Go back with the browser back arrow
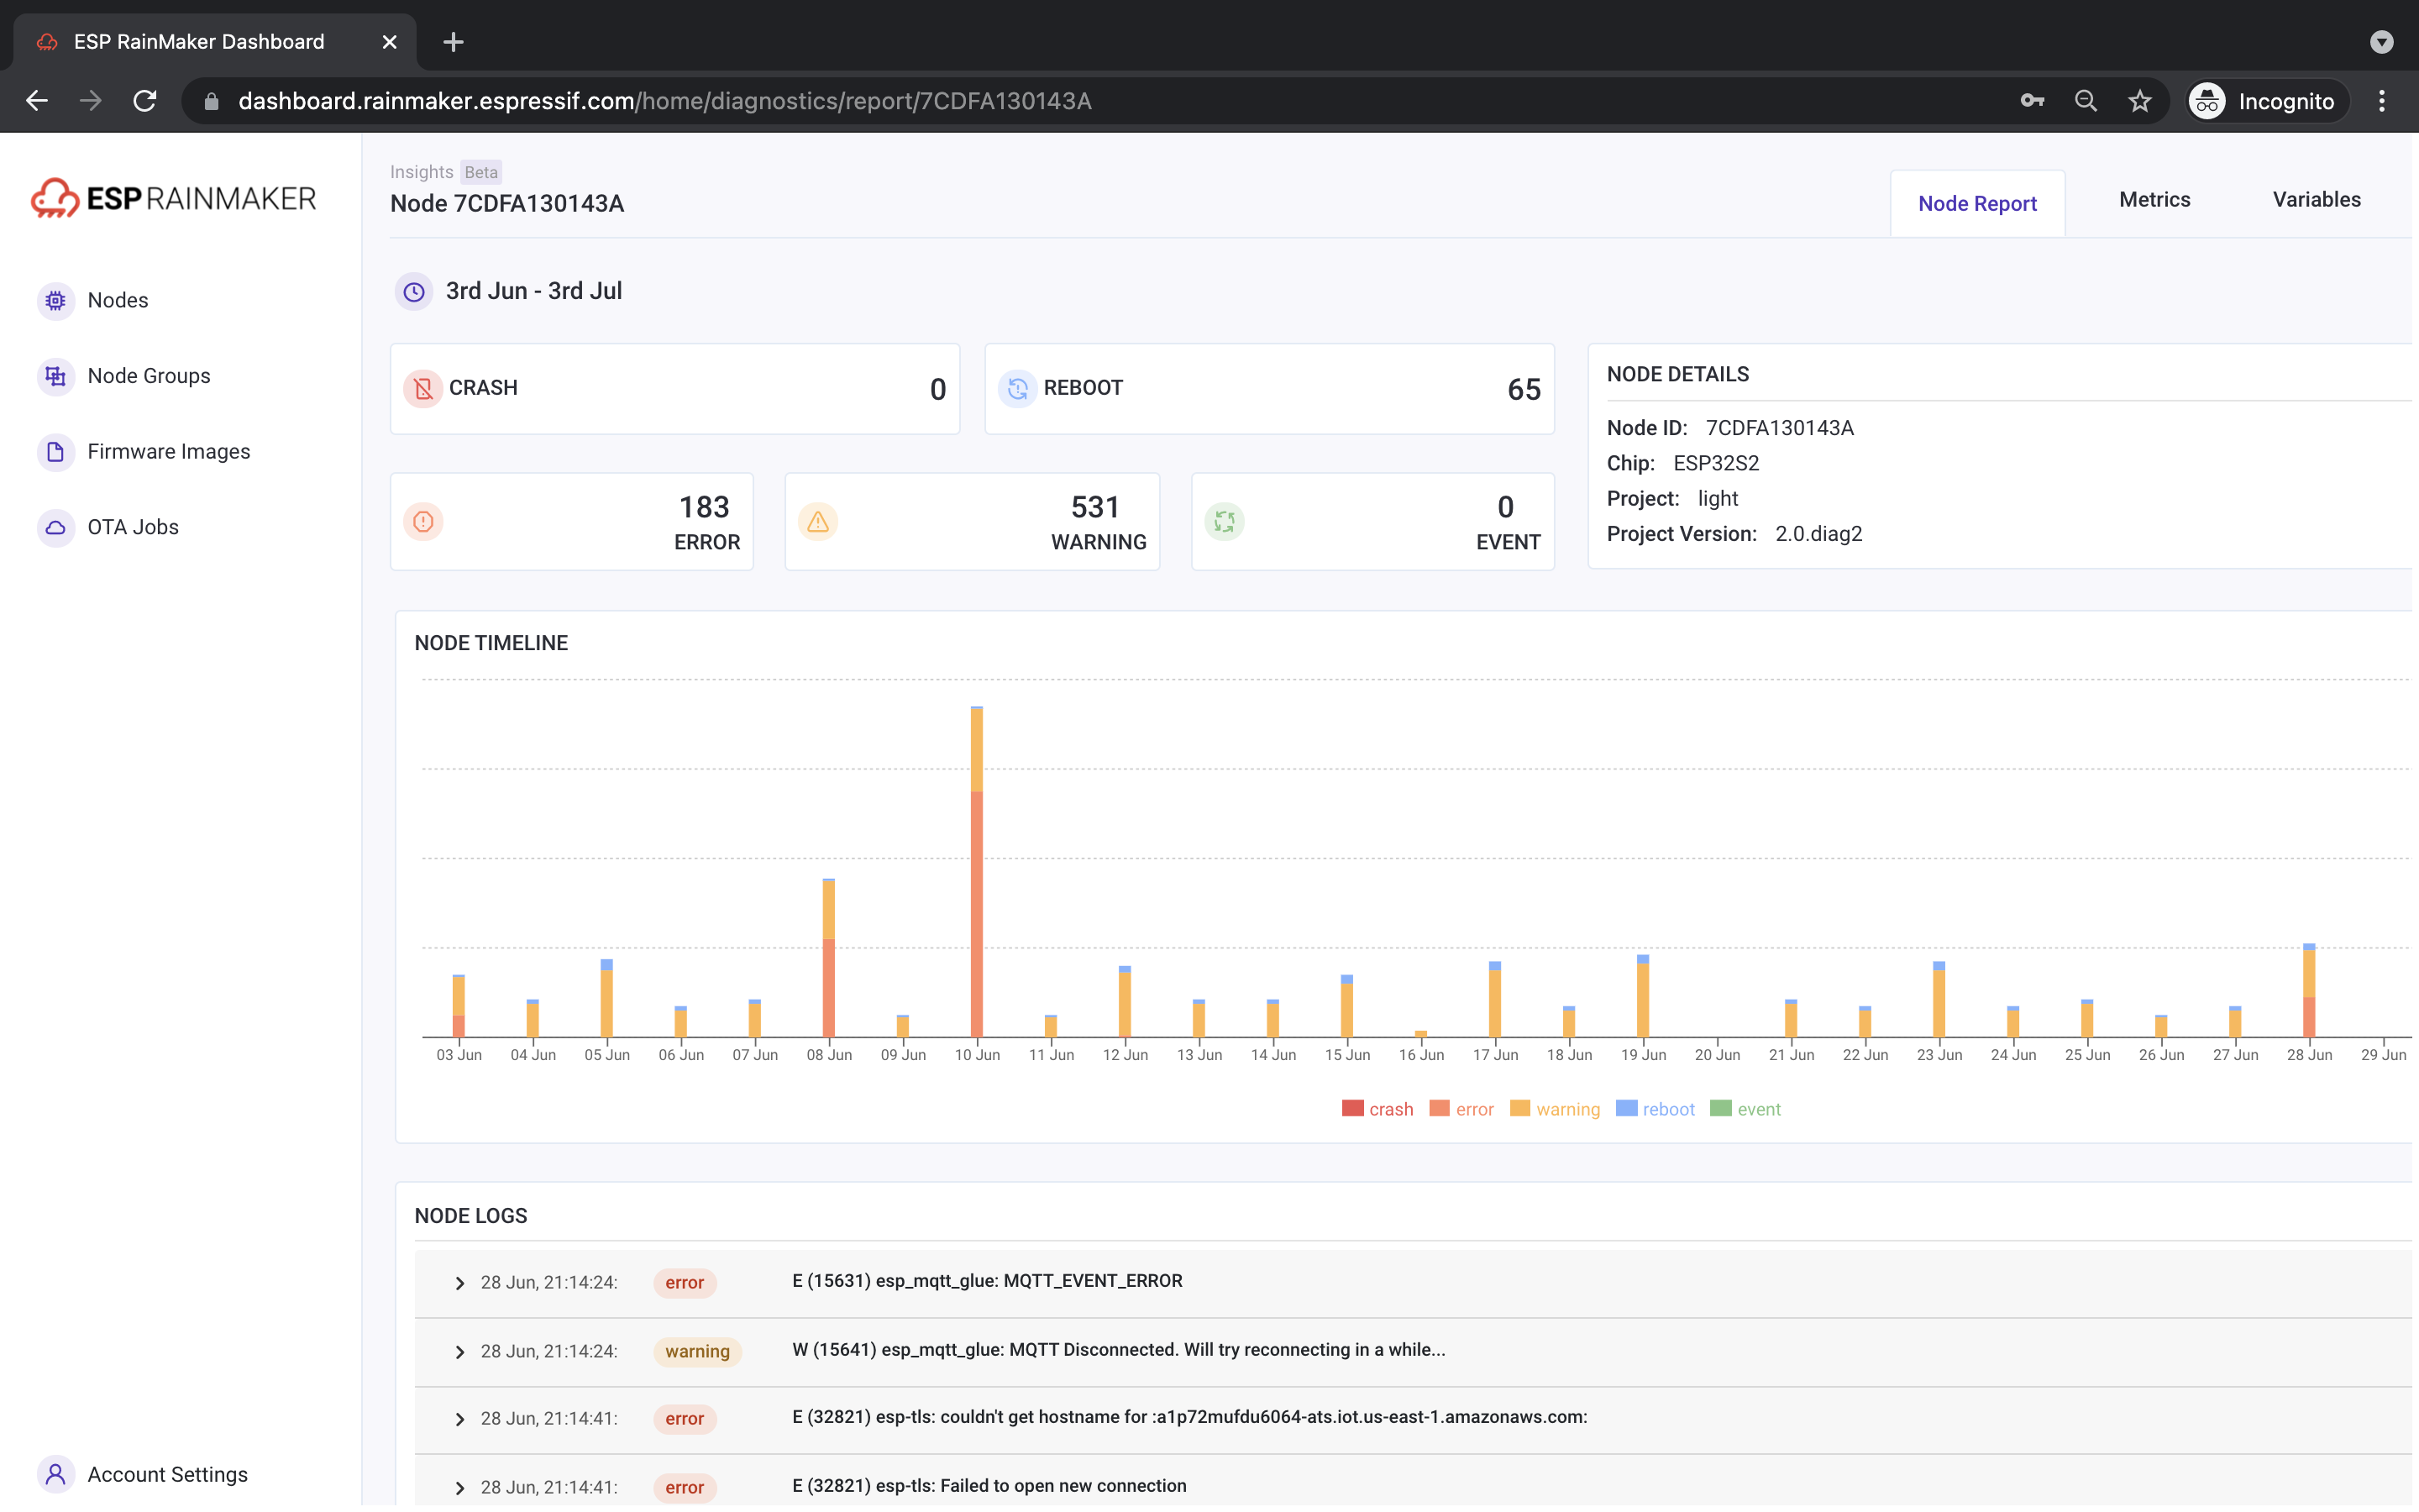 coord(37,101)
